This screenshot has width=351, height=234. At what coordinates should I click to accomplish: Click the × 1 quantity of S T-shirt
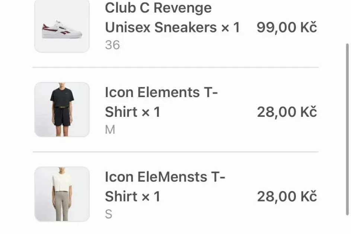click(151, 196)
